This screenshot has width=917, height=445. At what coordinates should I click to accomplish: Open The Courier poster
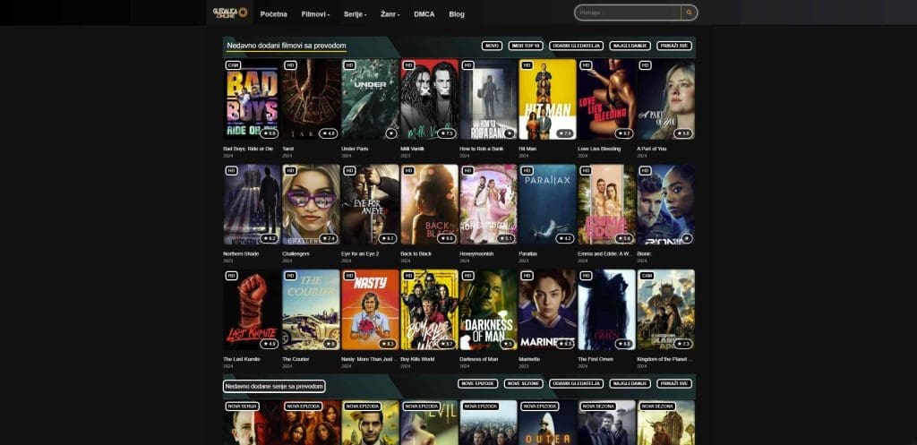coord(311,309)
